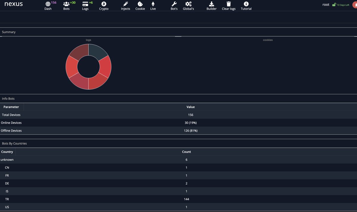
Task: Click the +6 badge next to Logs
Action: point(91,2)
